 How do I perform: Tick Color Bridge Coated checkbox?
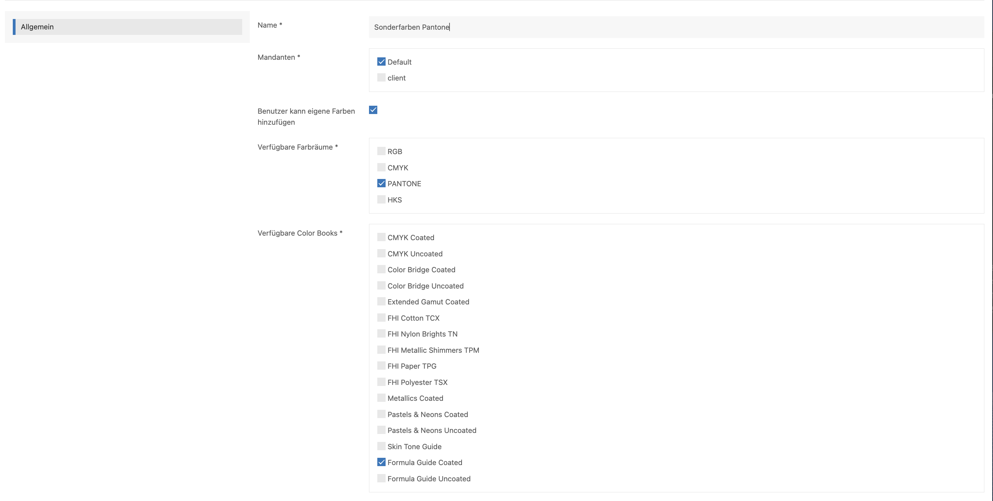tap(381, 270)
